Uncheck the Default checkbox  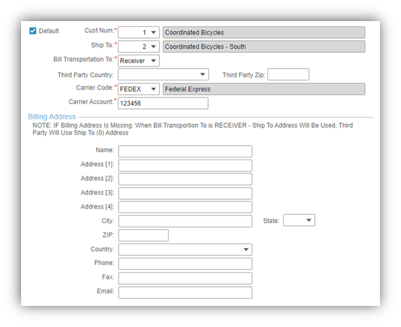click(x=33, y=31)
